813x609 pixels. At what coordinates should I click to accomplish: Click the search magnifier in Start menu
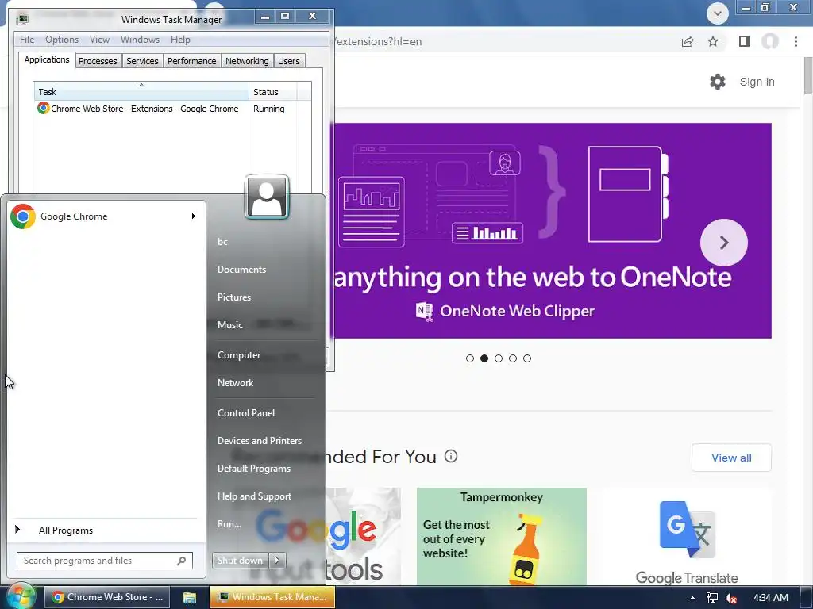coord(182,561)
